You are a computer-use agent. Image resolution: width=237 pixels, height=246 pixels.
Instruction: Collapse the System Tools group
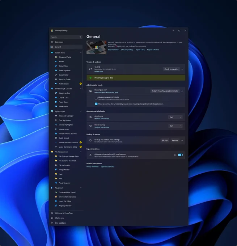pyautogui.click(x=81, y=52)
